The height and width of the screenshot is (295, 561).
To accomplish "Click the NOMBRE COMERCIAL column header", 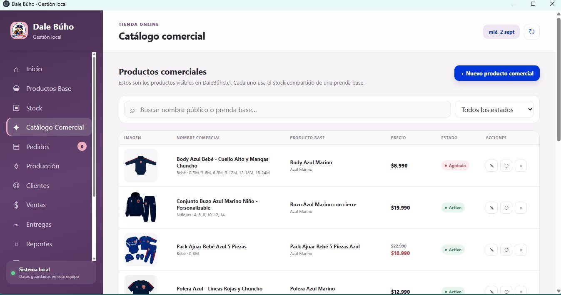I will point(198,138).
